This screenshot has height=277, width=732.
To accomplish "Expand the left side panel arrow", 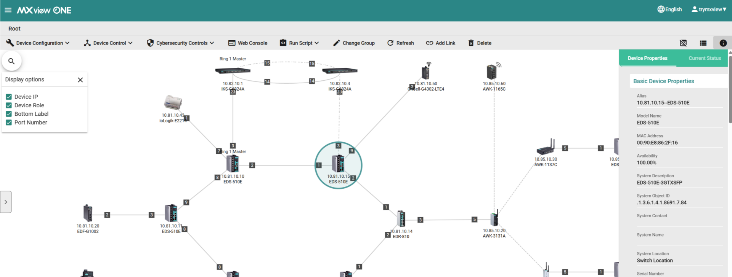I will tap(6, 202).
